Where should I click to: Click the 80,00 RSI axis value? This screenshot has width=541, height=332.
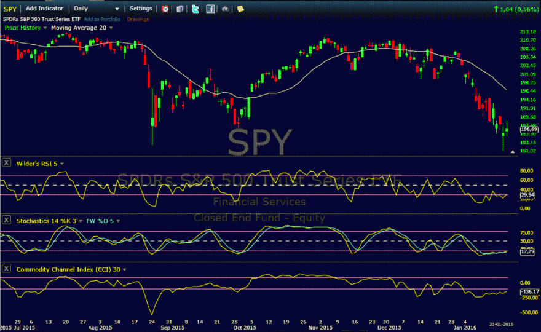click(526, 171)
